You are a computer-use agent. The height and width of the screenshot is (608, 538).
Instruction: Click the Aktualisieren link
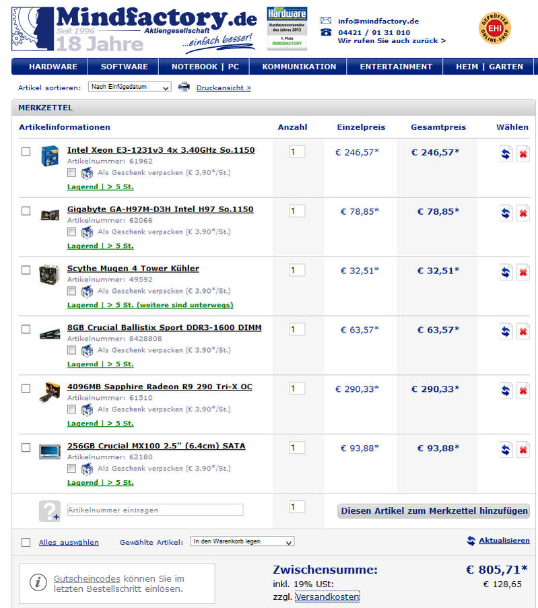(504, 541)
